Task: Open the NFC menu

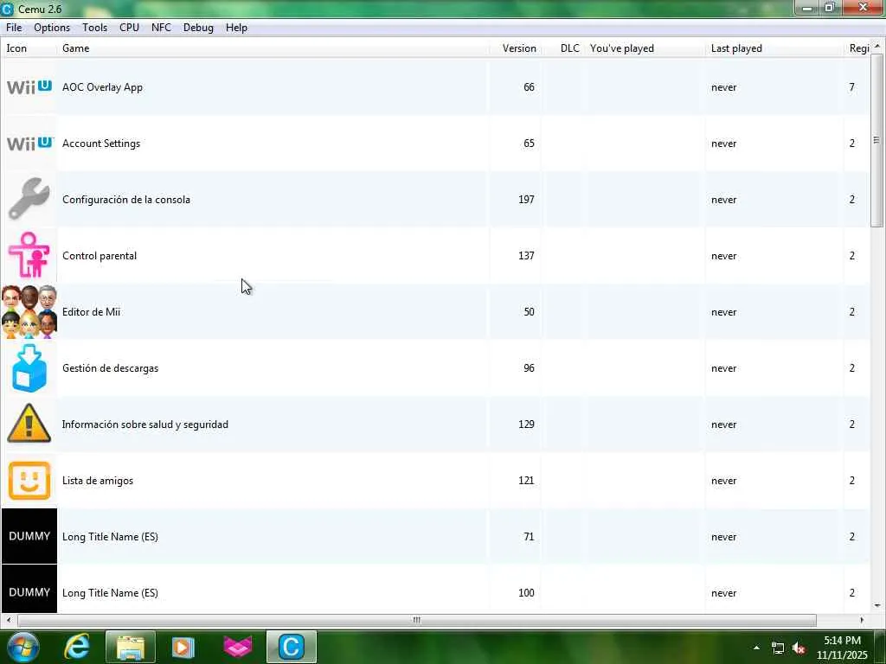Action: point(161,28)
